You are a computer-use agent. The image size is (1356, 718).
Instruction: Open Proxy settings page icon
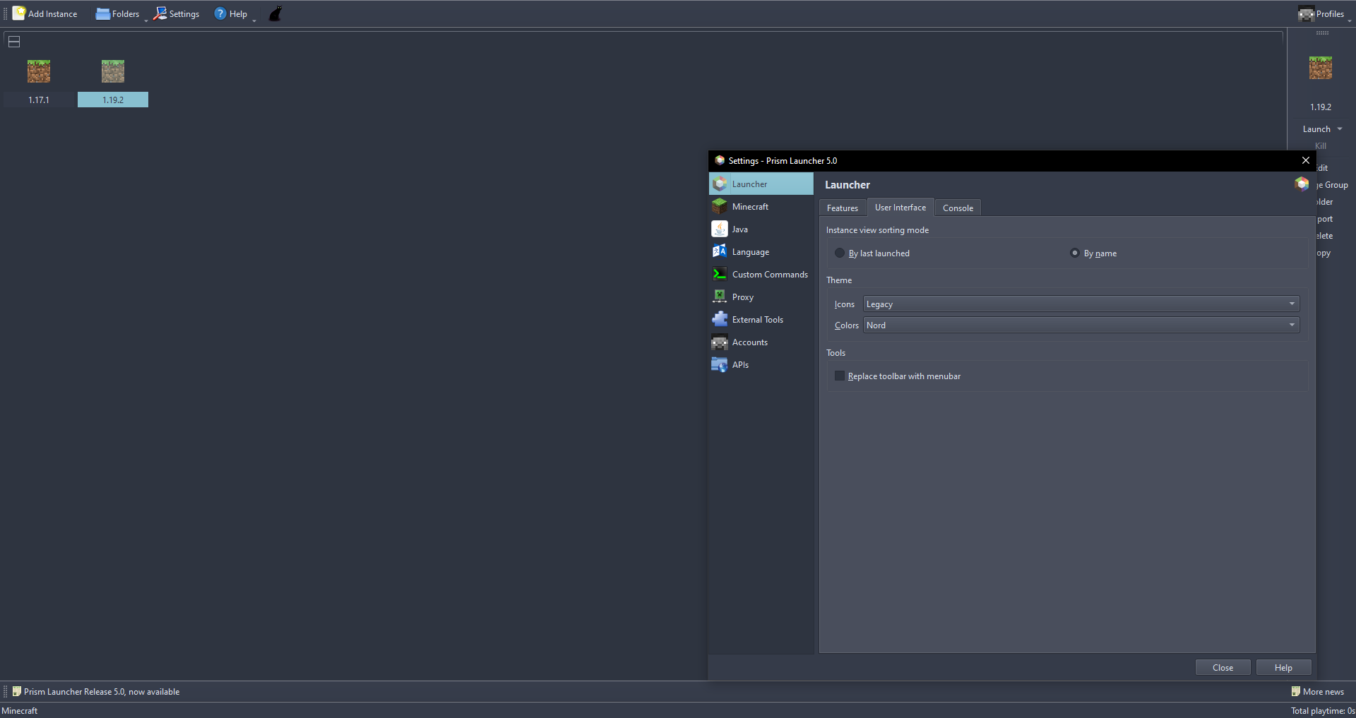[x=720, y=297]
